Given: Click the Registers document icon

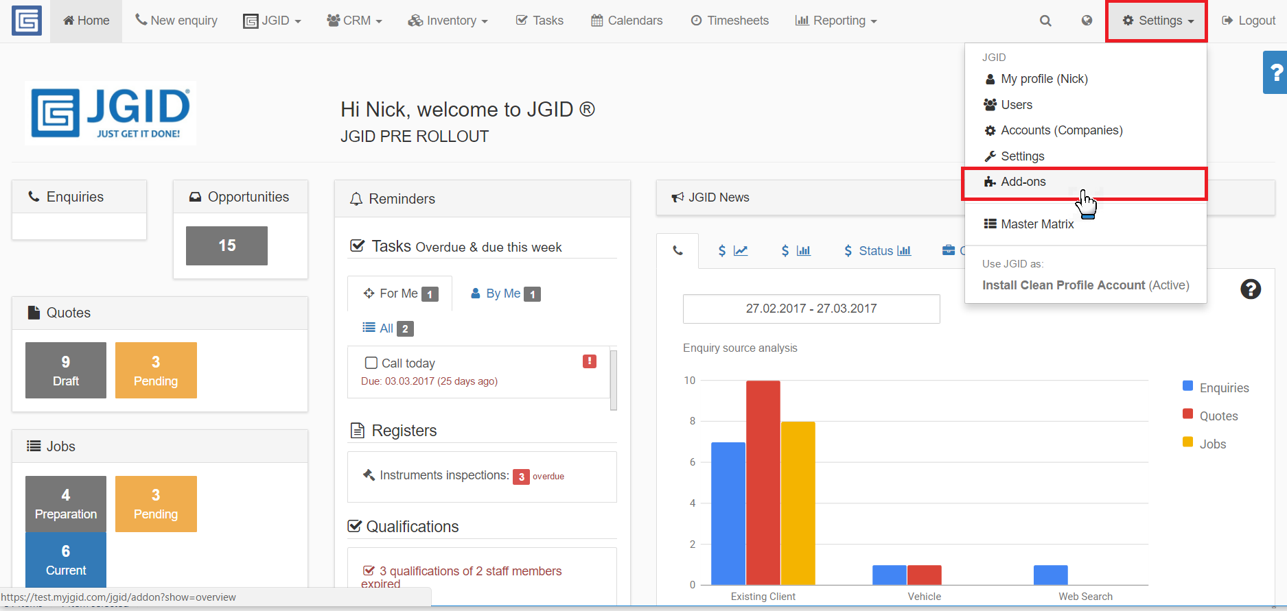Looking at the screenshot, I should [x=358, y=431].
